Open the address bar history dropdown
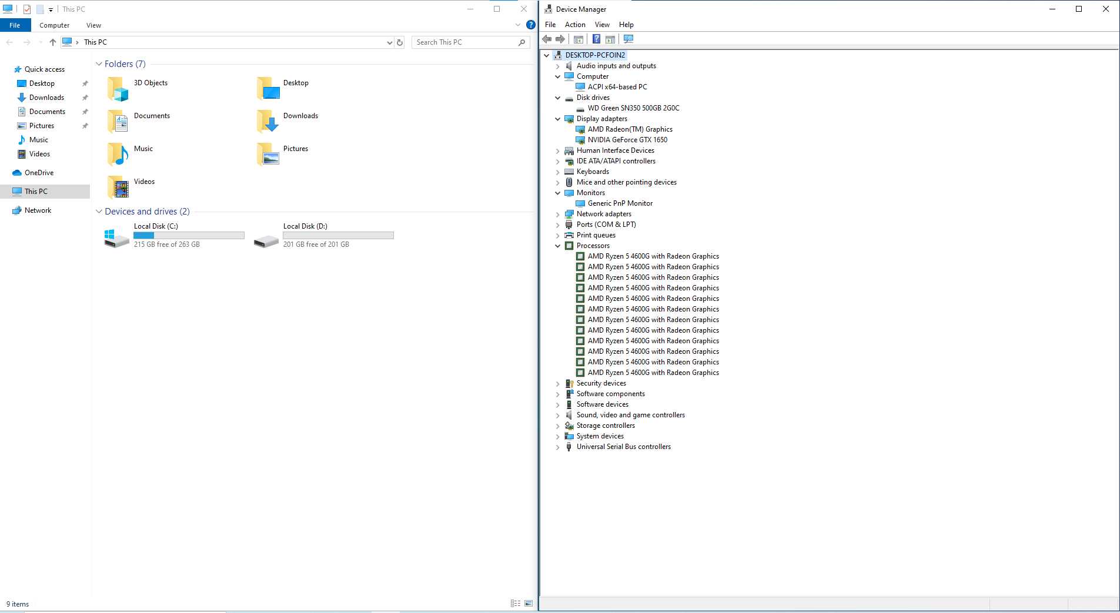Viewport: 1120px width, 613px height. (389, 42)
